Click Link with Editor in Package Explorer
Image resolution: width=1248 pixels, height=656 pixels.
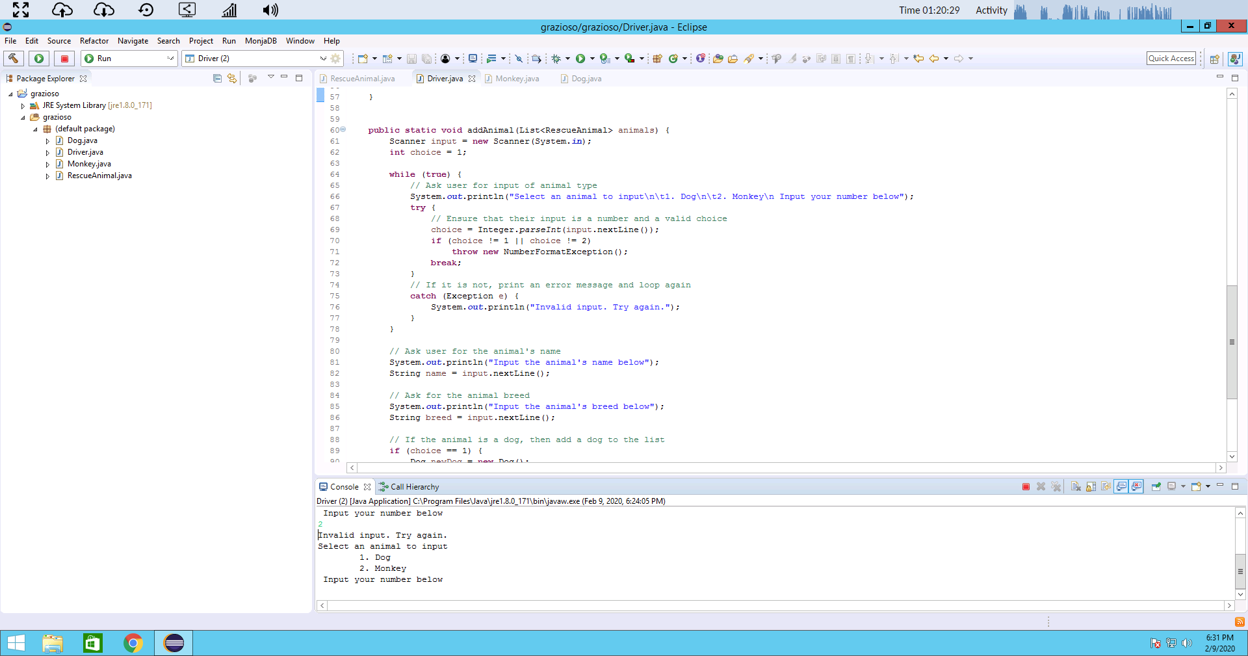click(x=232, y=79)
